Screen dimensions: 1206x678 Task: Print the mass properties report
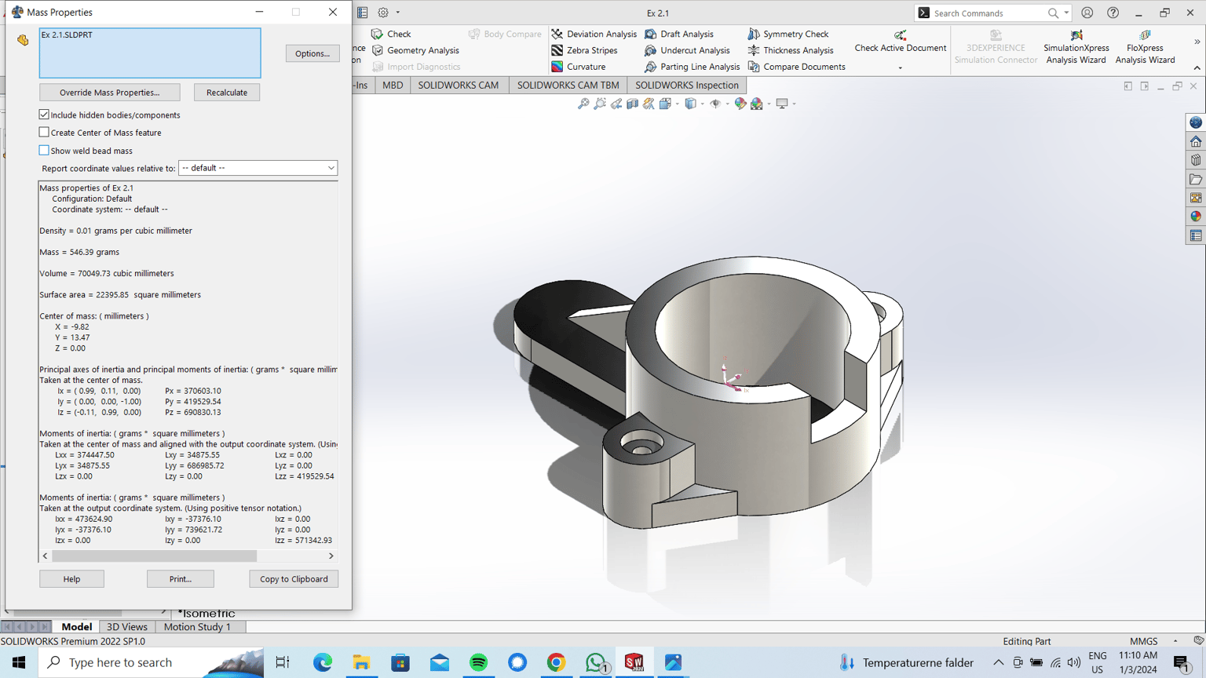[181, 579]
